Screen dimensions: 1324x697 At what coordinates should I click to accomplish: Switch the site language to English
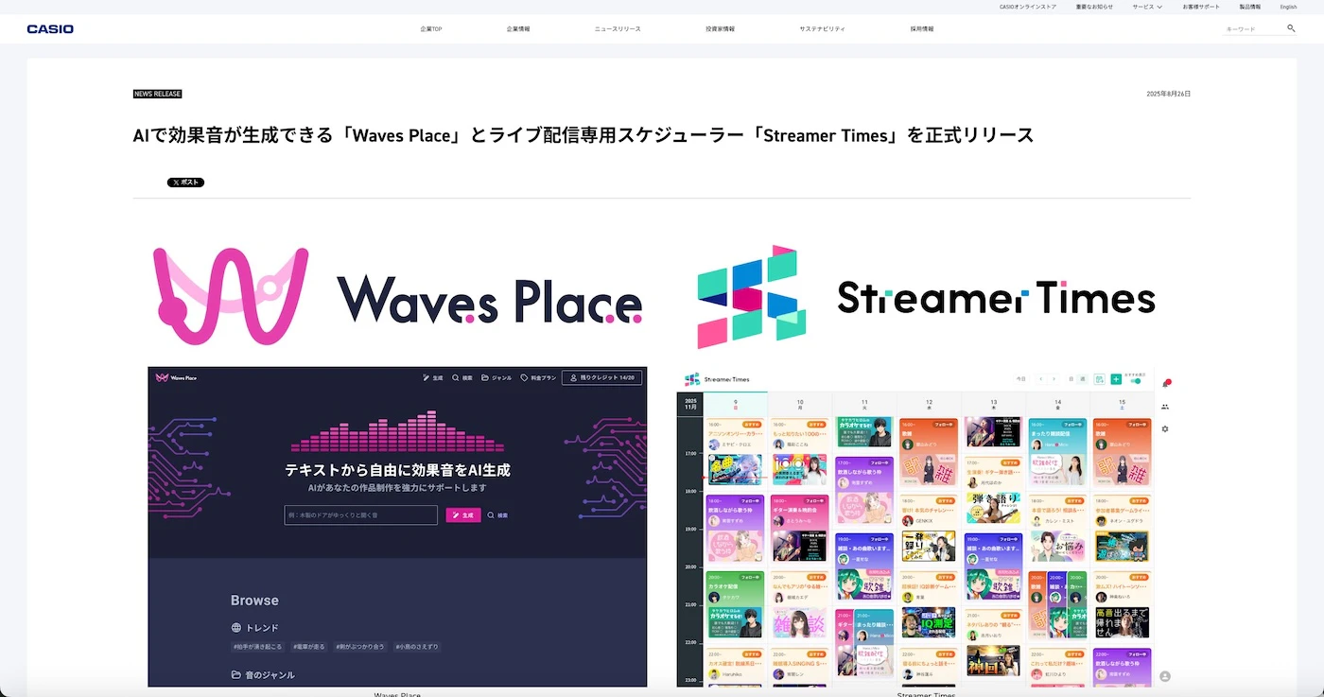point(1289,7)
